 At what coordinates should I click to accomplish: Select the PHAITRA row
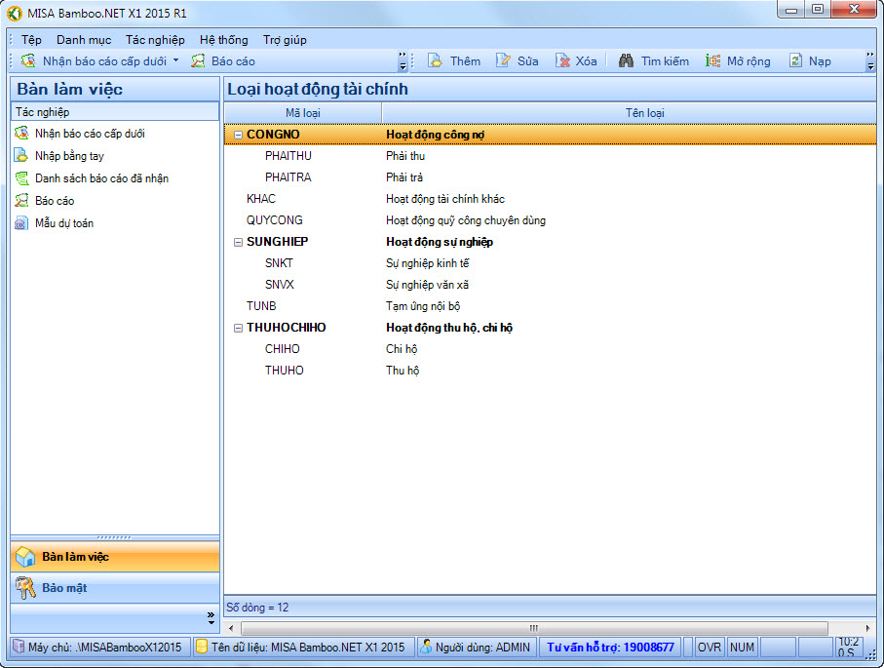coord(550,177)
